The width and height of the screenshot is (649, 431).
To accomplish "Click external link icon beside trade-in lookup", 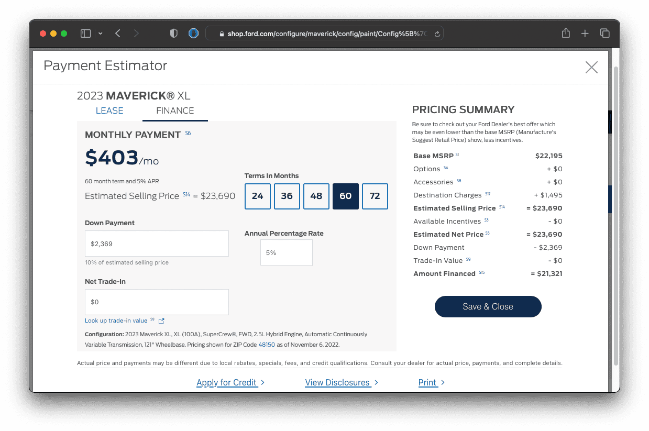I will [x=161, y=321].
